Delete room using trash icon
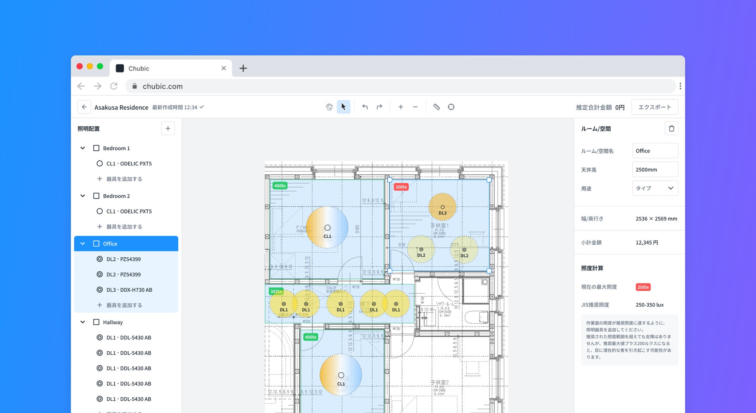 (671, 129)
